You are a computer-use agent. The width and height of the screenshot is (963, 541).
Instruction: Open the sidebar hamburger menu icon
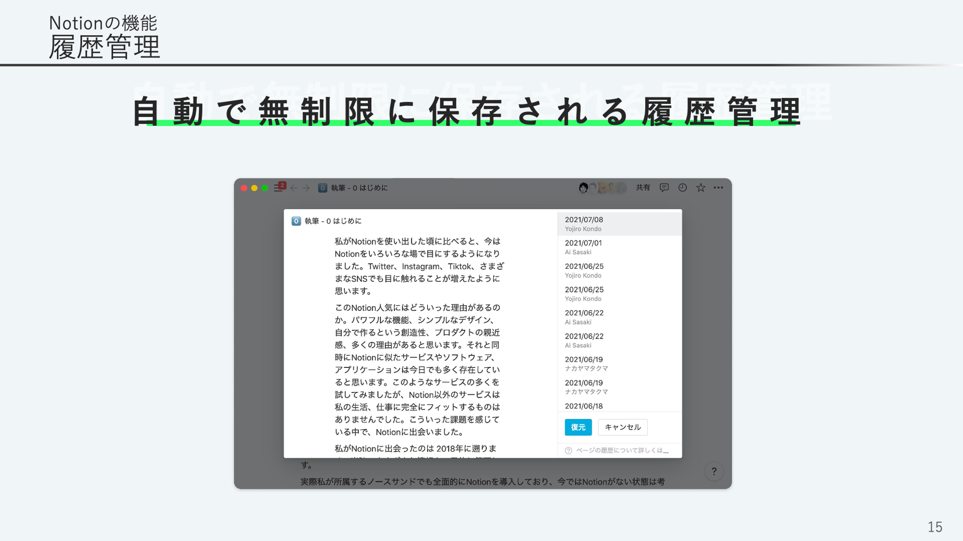click(x=278, y=188)
